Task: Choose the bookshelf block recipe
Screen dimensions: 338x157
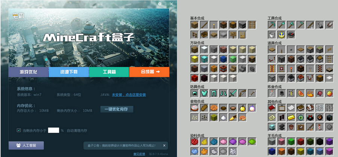Action: click(252, 59)
